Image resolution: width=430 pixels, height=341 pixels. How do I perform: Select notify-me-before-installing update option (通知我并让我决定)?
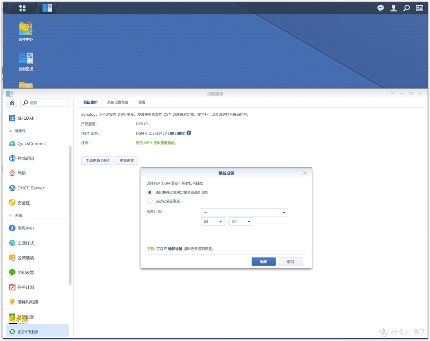click(150, 192)
